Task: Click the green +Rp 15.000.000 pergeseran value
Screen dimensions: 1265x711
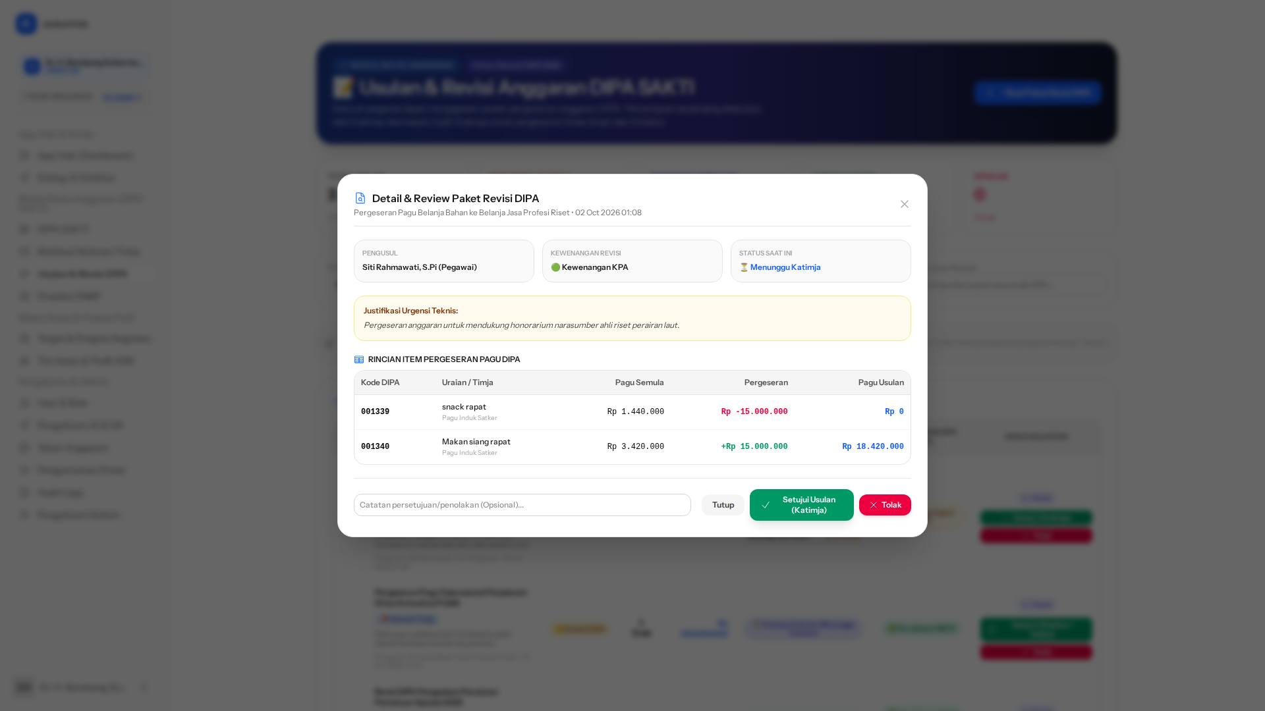Action: pos(754,447)
